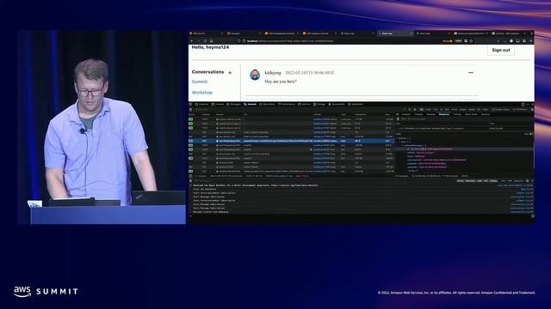Open the Storage tab

pyautogui.click(x=319, y=105)
